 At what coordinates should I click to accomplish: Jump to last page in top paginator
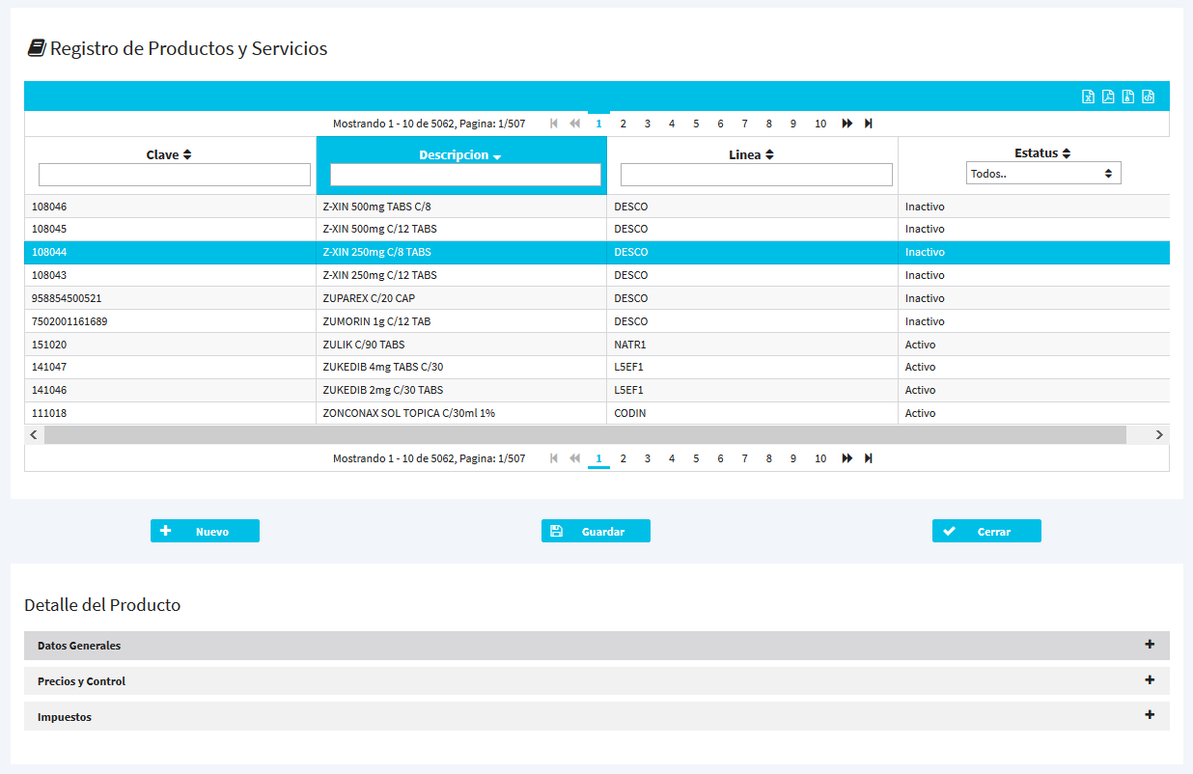869,124
